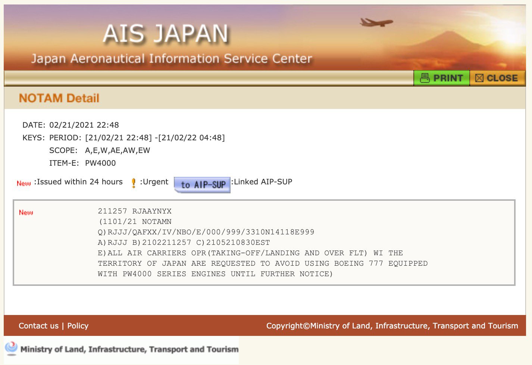Click the New icon in the legend

coord(24,183)
